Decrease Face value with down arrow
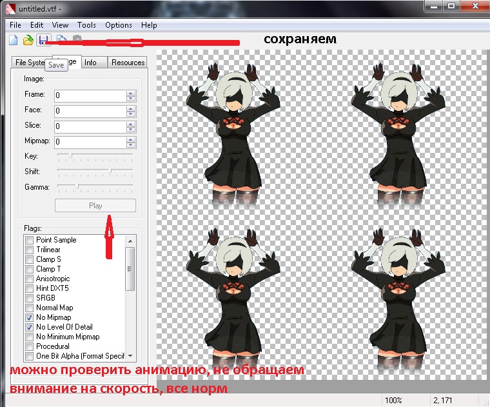This screenshot has width=490, height=407. pos(131,114)
